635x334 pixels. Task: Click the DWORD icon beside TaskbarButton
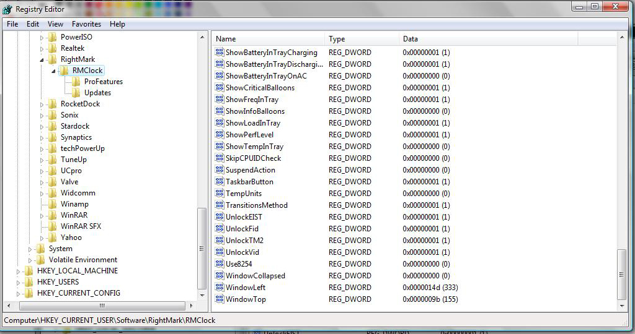[x=220, y=181]
